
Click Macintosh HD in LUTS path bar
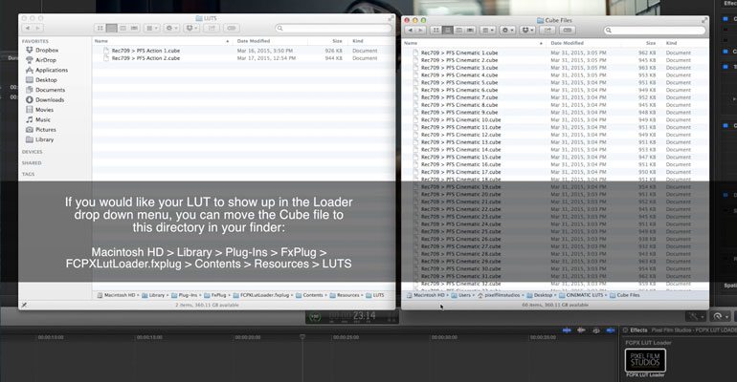click(116, 295)
